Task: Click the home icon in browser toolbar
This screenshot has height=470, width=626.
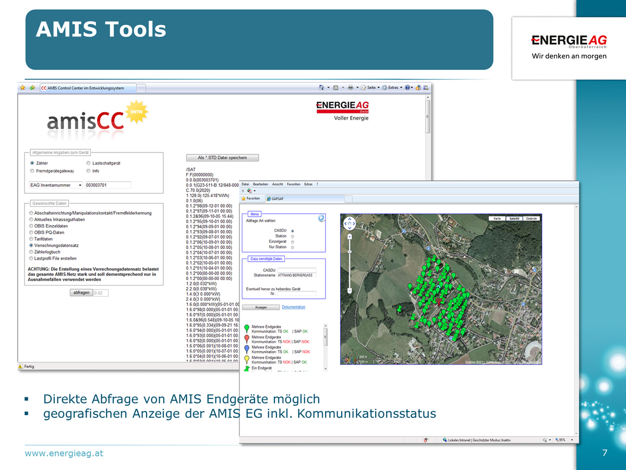Action: 321,88
